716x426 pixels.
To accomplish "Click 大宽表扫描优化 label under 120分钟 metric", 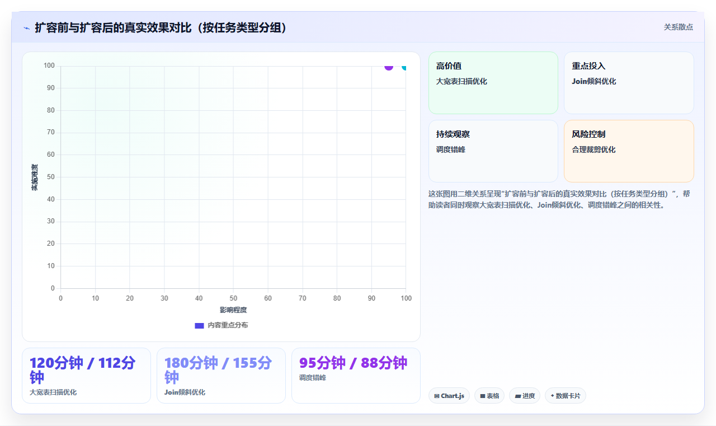I will click(53, 392).
